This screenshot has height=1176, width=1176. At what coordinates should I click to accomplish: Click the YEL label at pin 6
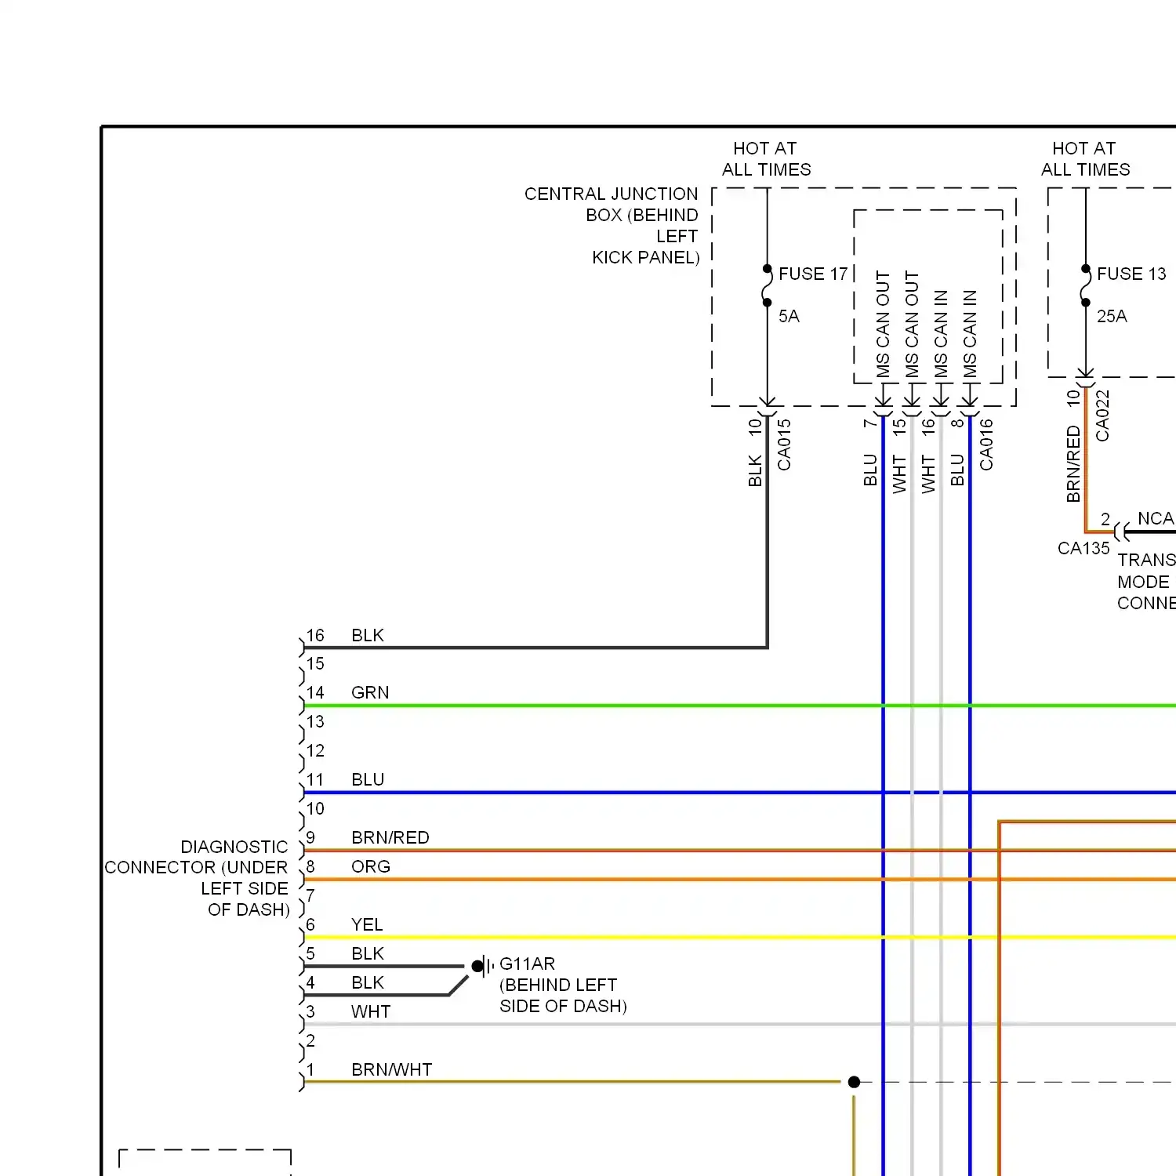click(x=367, y=924)
